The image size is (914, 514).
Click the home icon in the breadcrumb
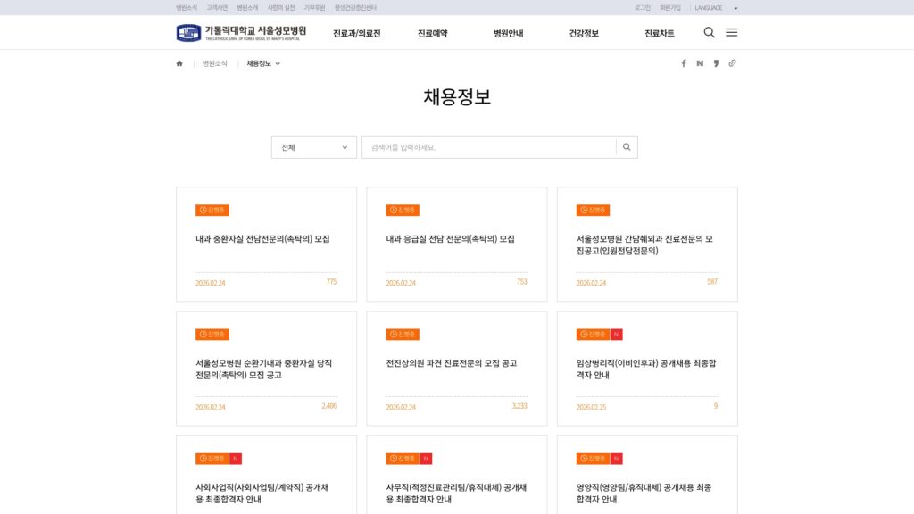(x=179, y=63)
